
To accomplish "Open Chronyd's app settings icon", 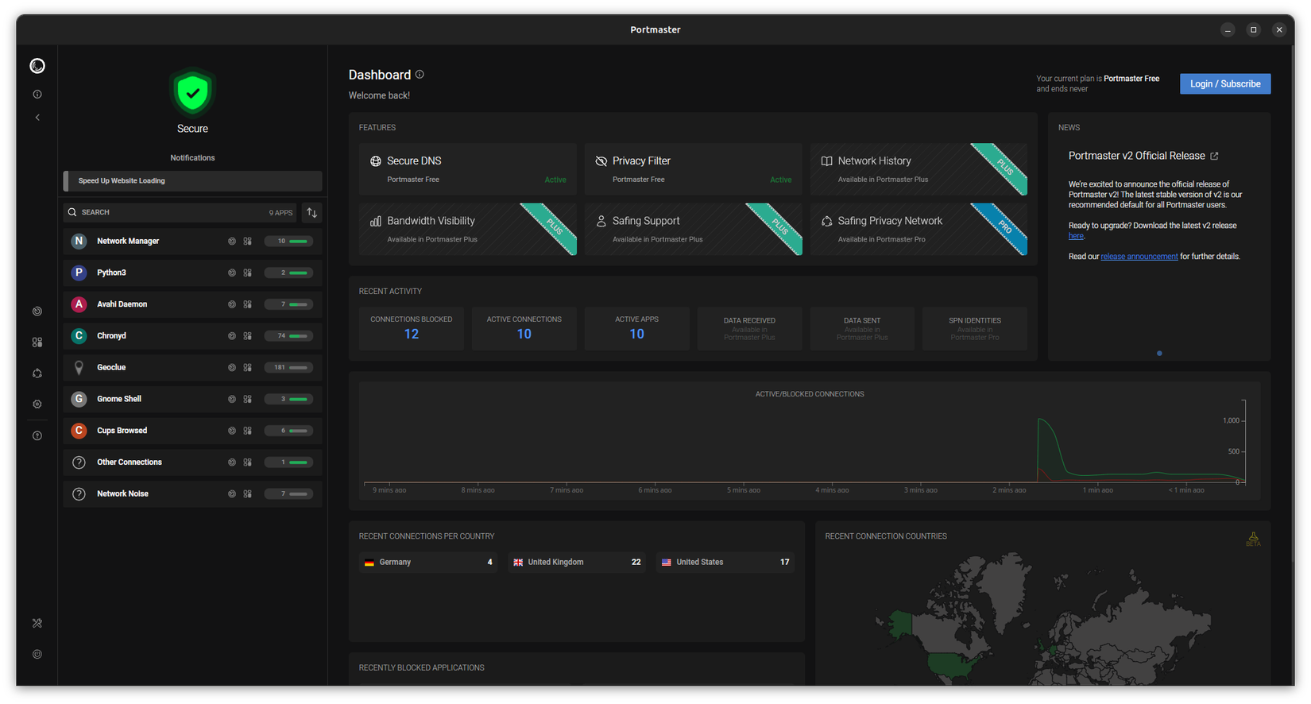I will [x=248, y=336].
